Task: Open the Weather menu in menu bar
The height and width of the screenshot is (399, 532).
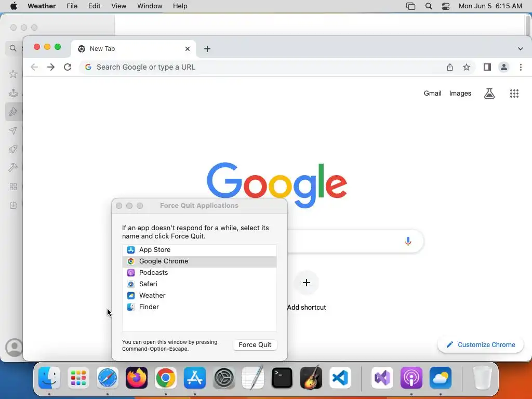Action: click(x=42, y=6)
